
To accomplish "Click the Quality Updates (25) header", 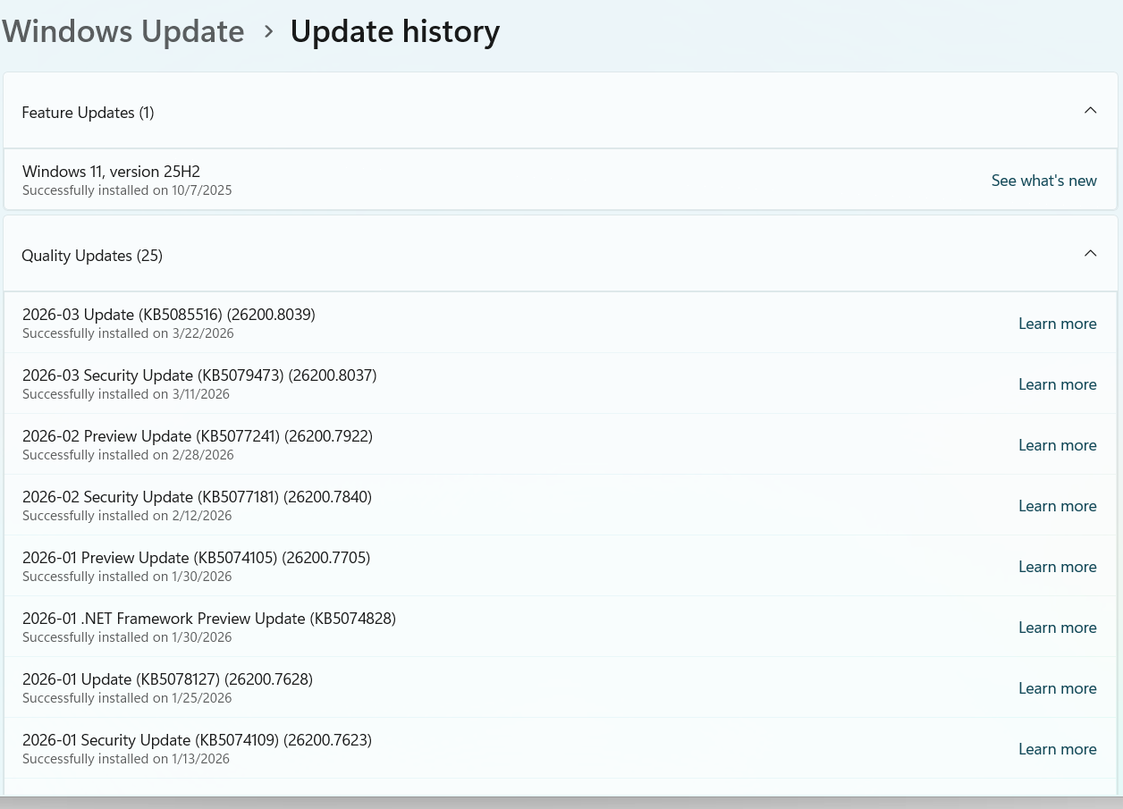I will tap(561, 255).
